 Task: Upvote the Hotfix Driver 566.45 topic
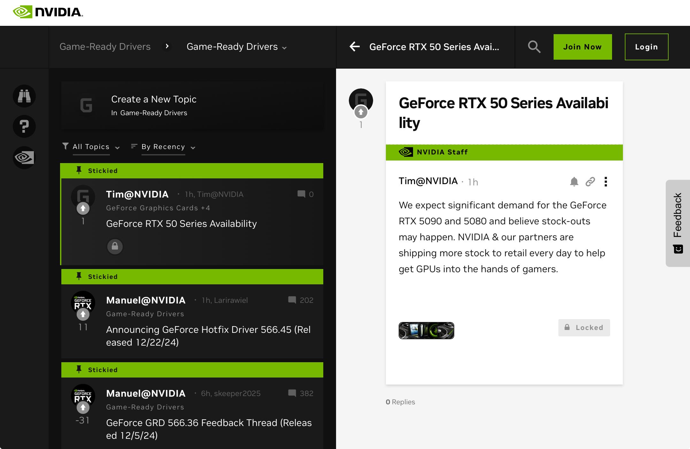click(83, 314)
